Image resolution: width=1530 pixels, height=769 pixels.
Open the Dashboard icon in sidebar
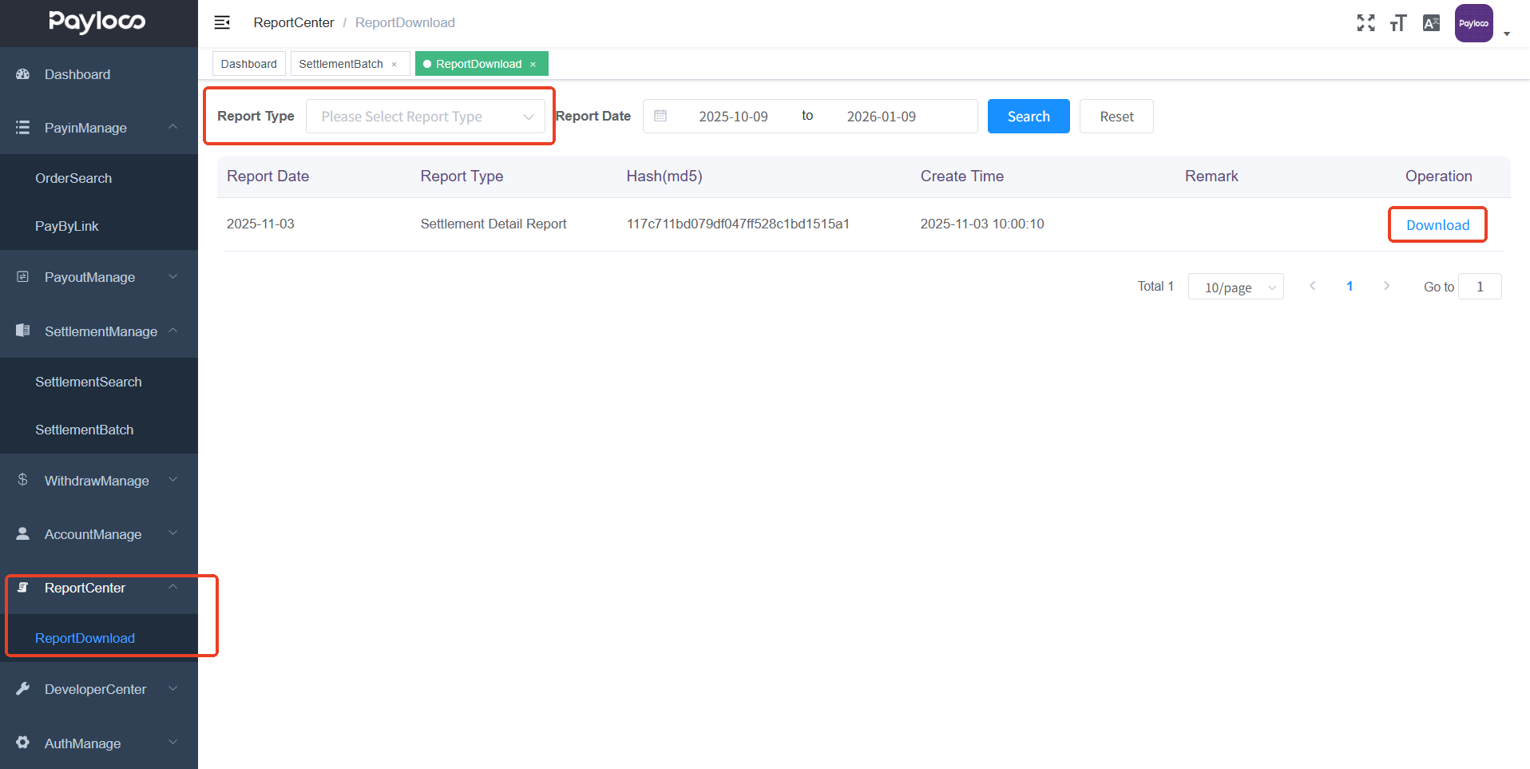22,74
